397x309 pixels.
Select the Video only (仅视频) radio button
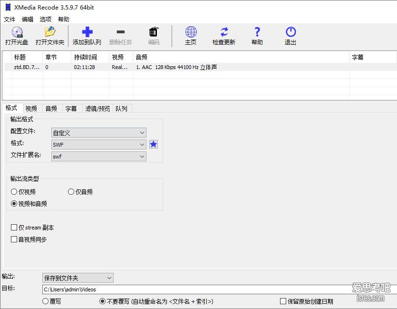coord(14,191)
